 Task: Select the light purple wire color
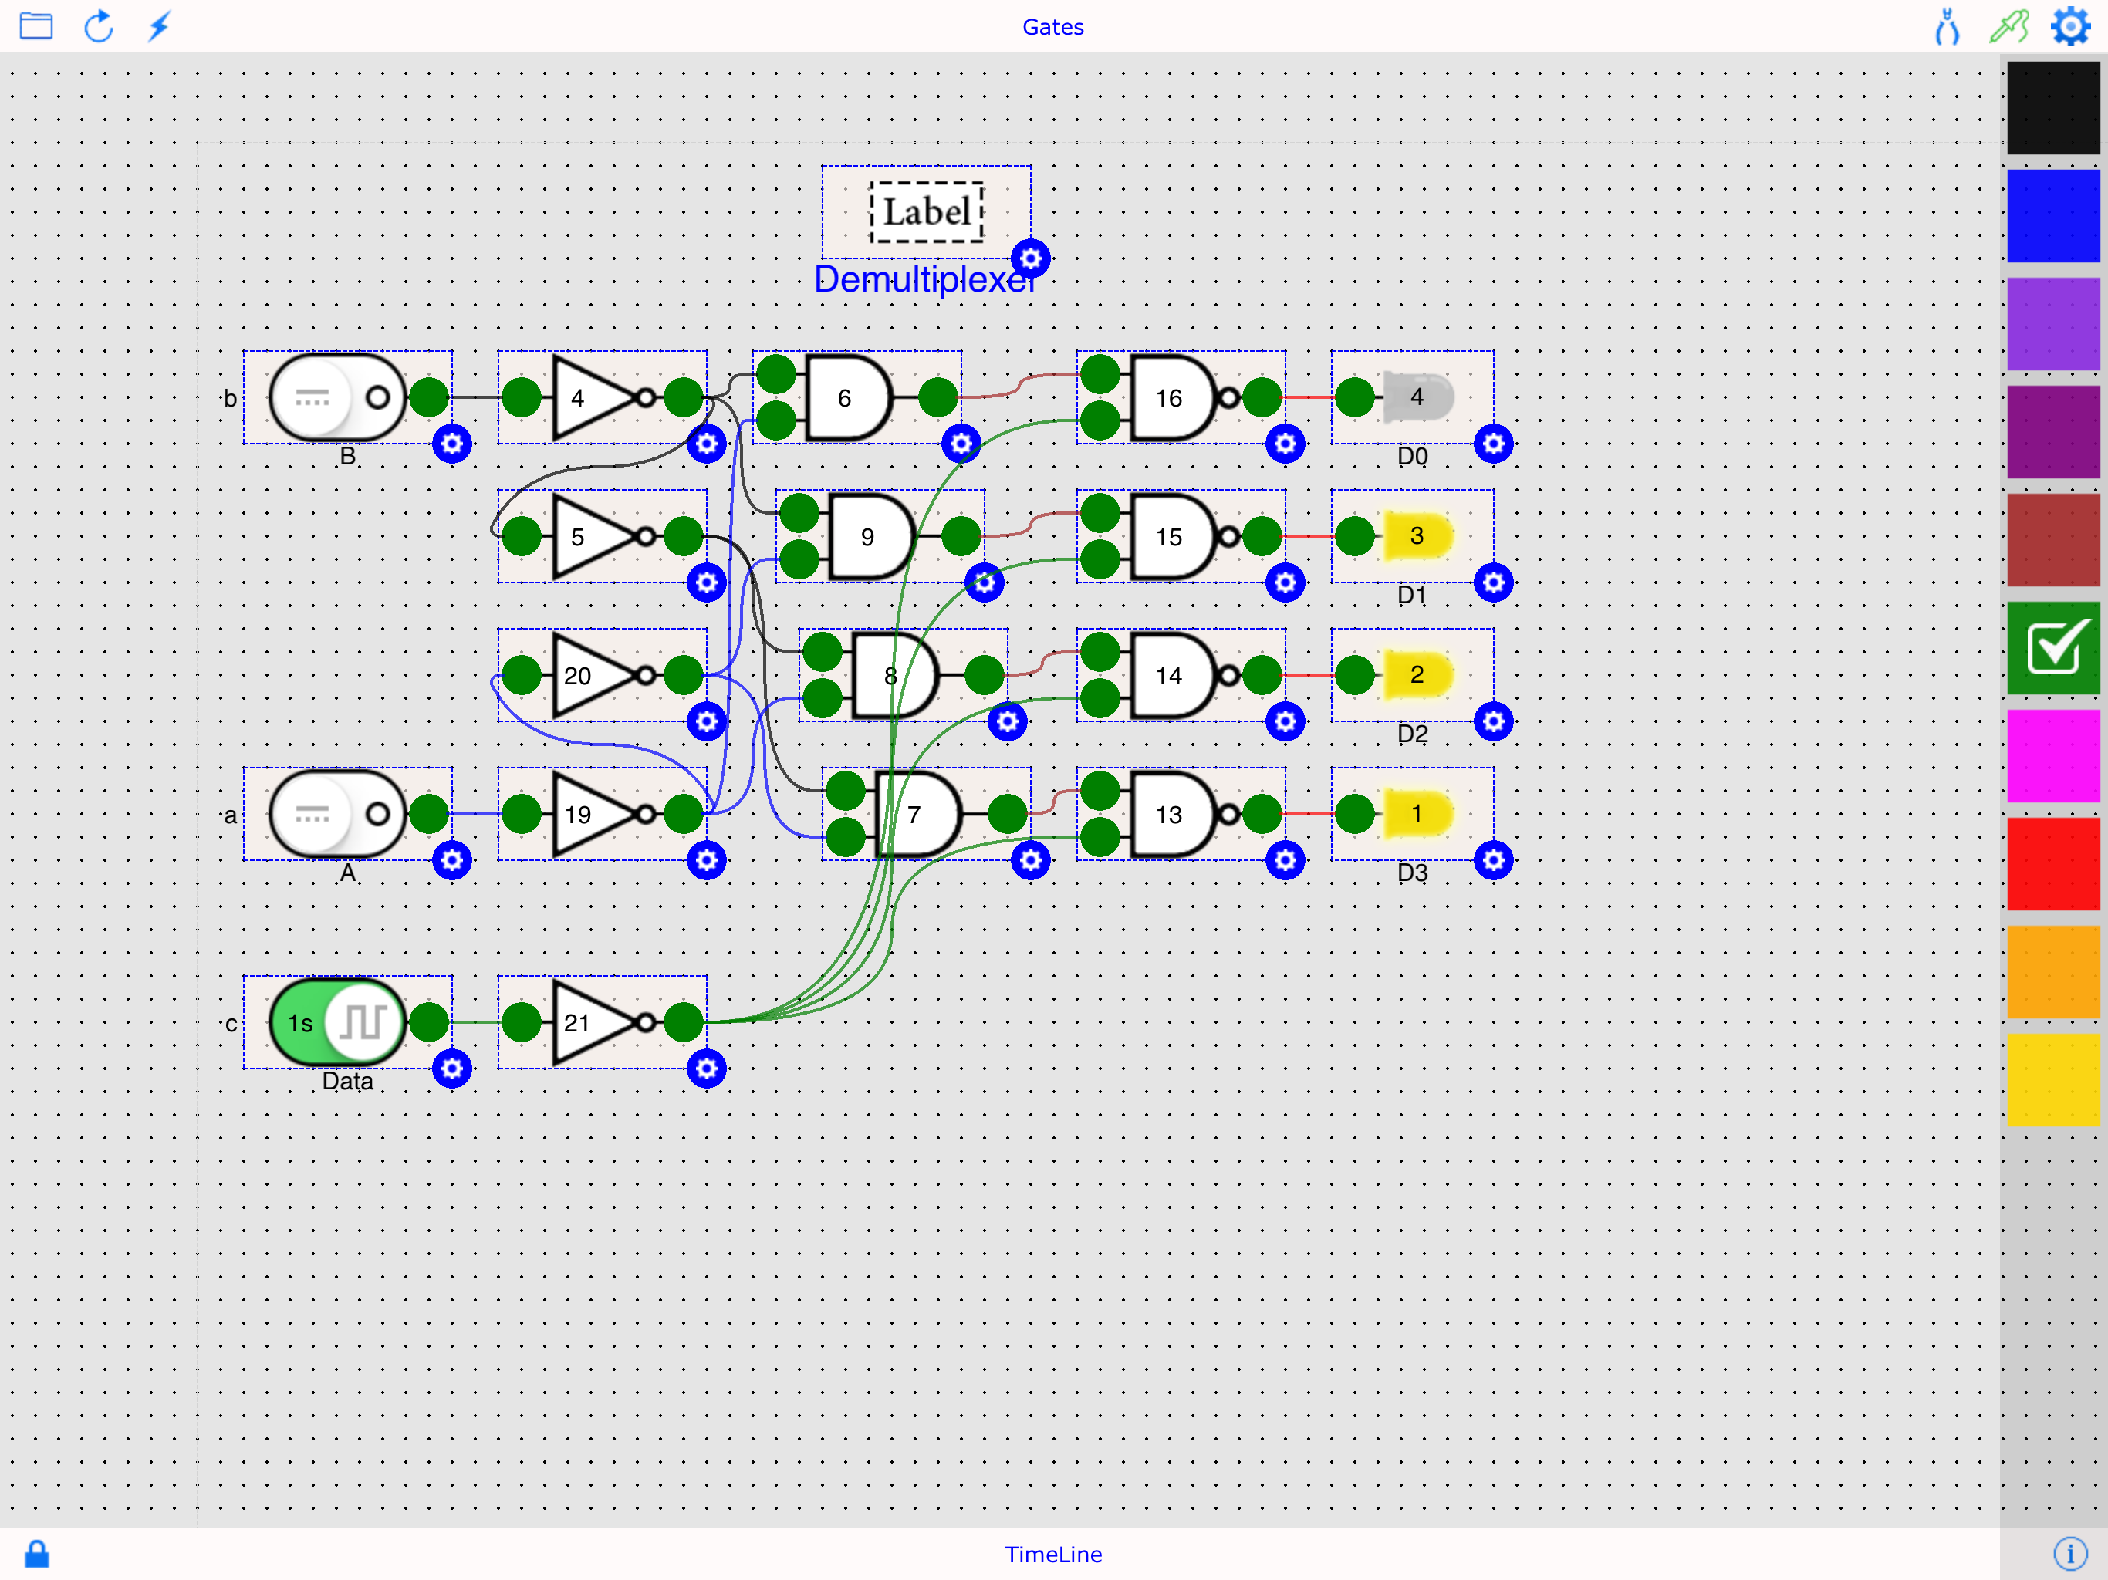tap(2052, 324)
